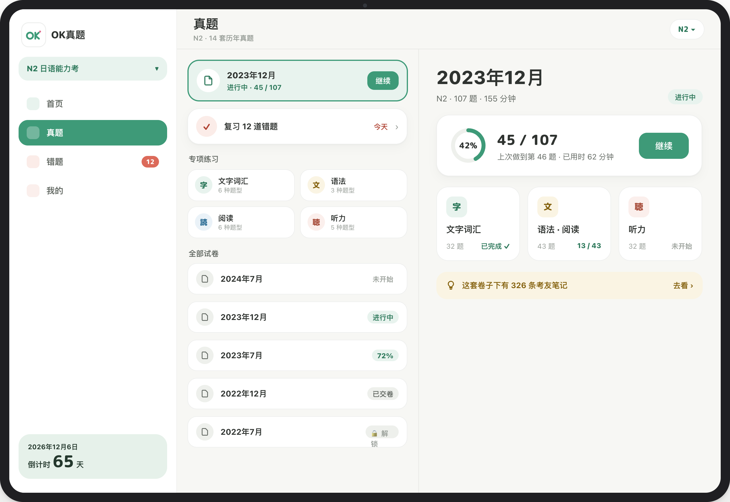Open the N2 level dropdown in header
The image size is (730, 502).
[686, 29]
